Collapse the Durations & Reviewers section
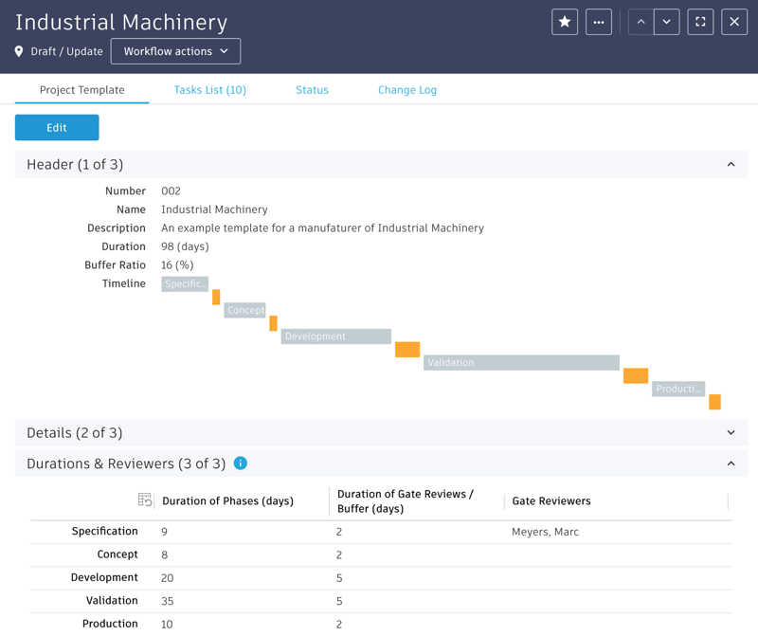Viewport: 758px width, 636px height. 731,464
